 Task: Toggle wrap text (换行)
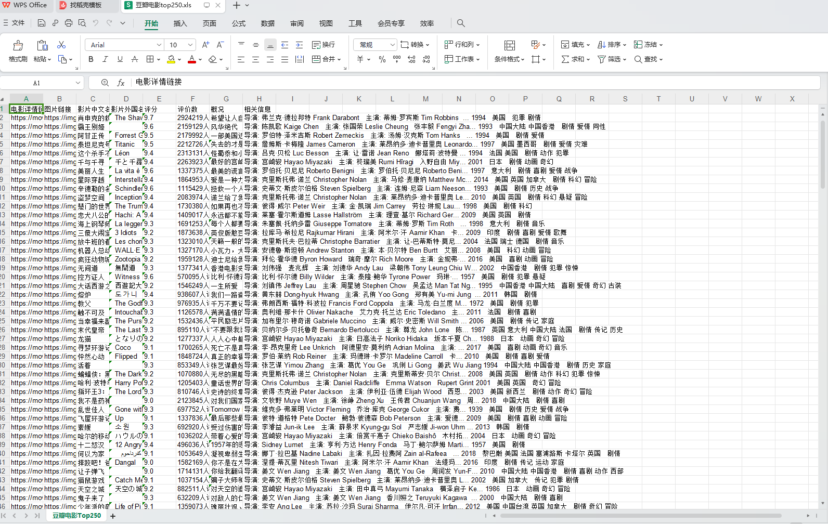pyautogui.click(x=324, y=45)
